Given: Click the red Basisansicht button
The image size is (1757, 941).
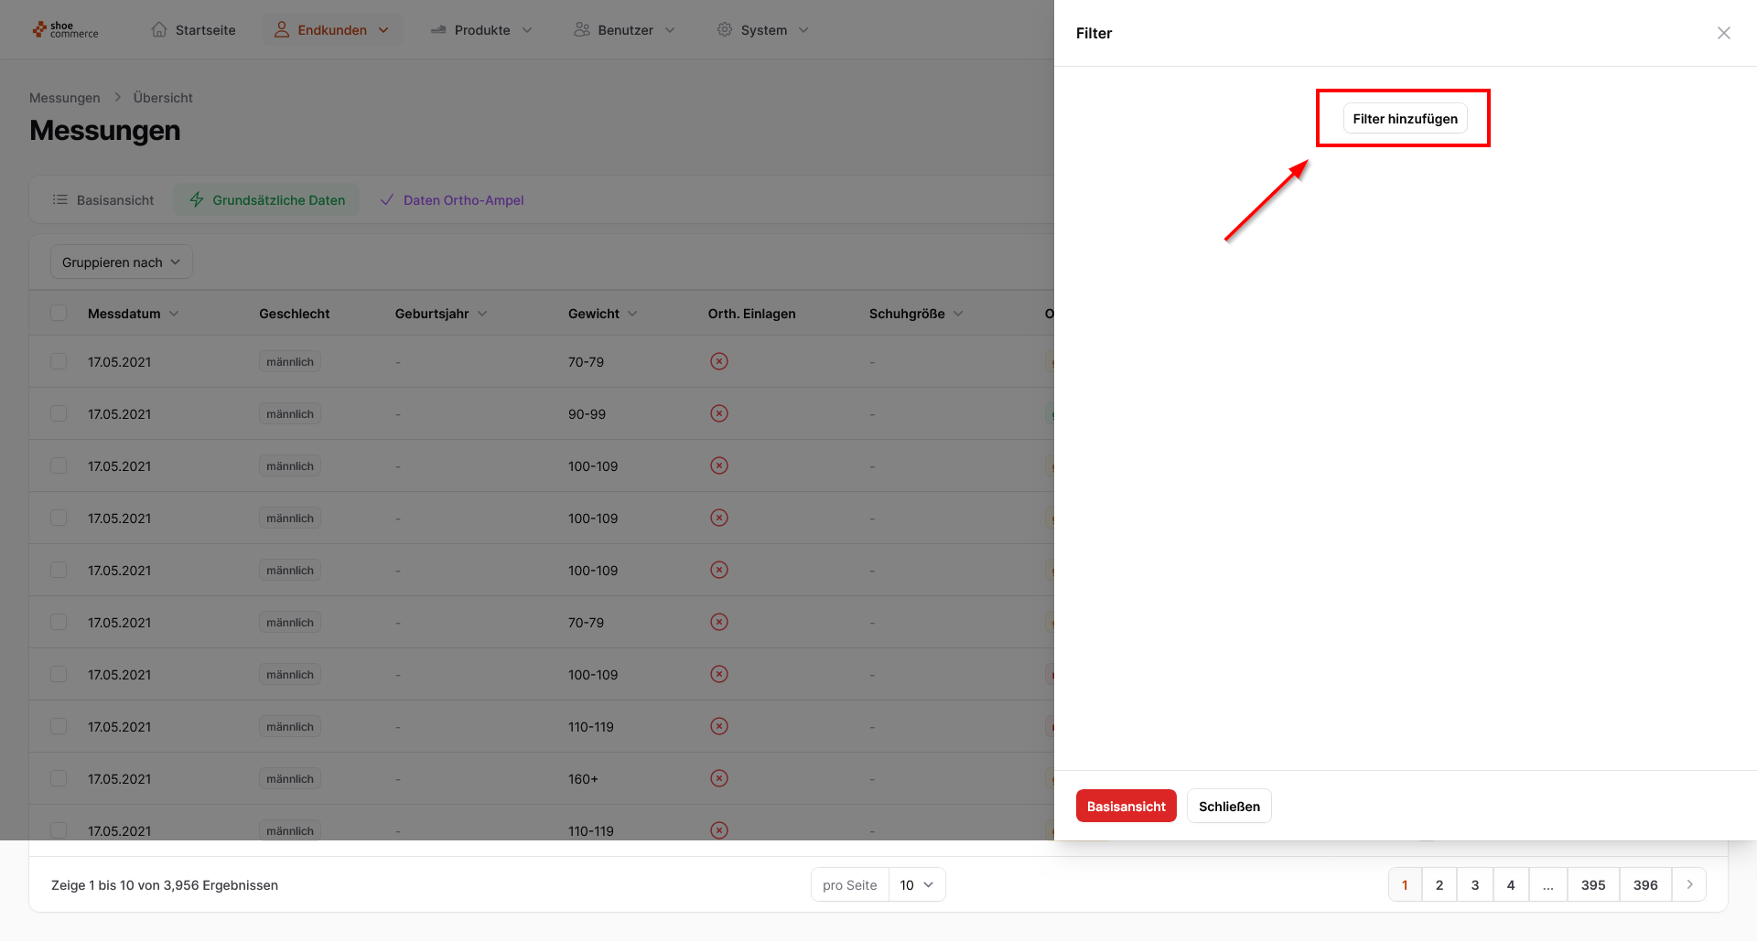Looking at the screenshot, I should (1126, 806).
